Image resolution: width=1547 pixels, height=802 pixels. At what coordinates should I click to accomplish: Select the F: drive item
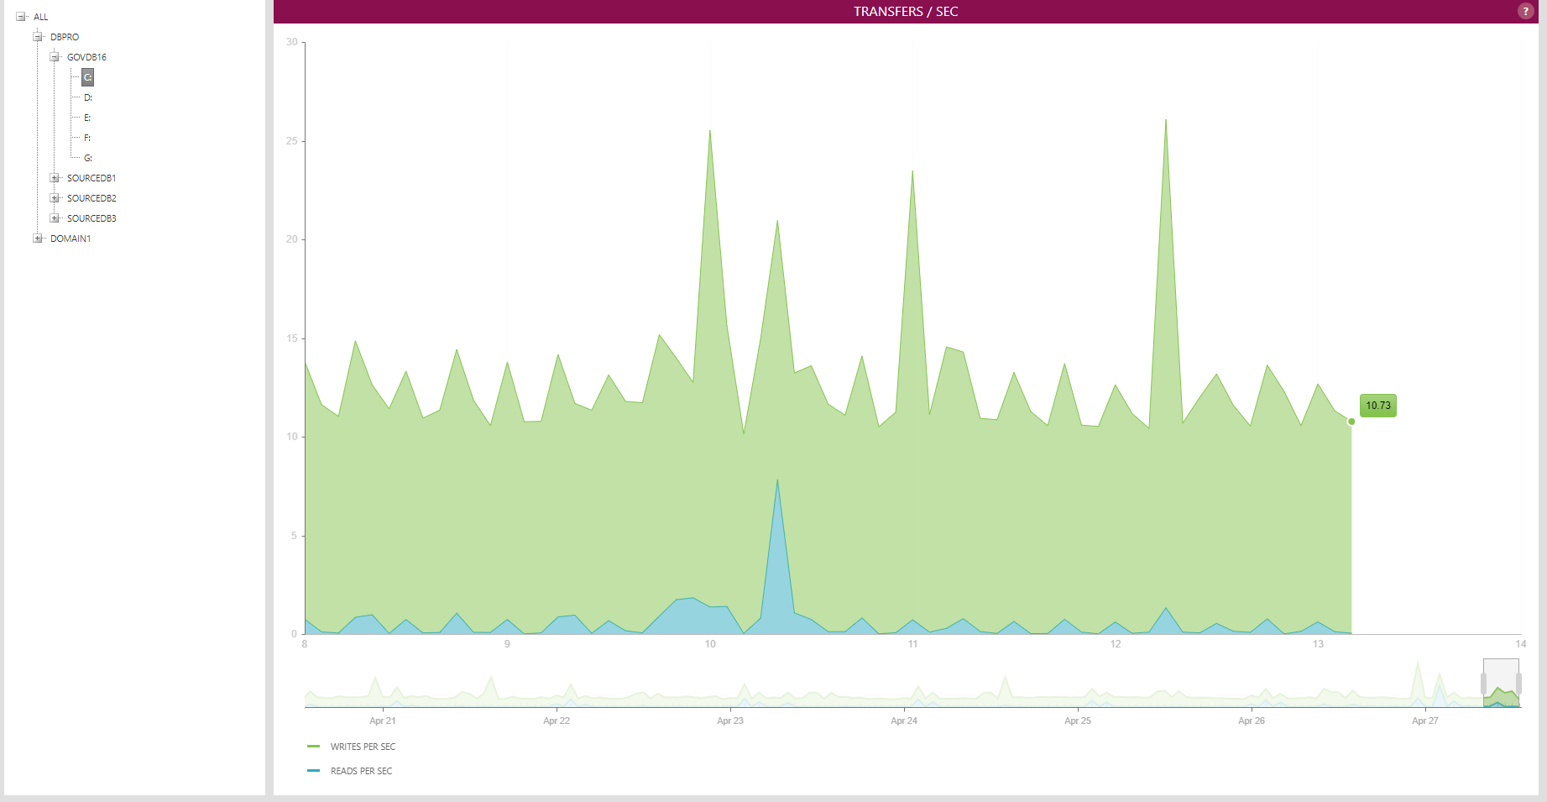point(87,138)
